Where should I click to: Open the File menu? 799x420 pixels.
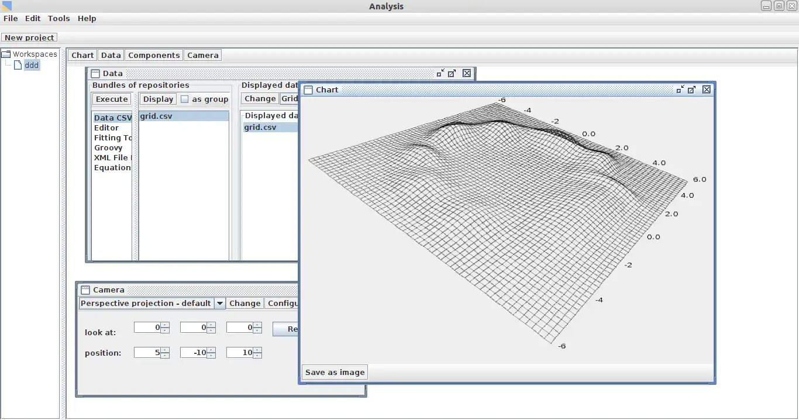(11, 19)
